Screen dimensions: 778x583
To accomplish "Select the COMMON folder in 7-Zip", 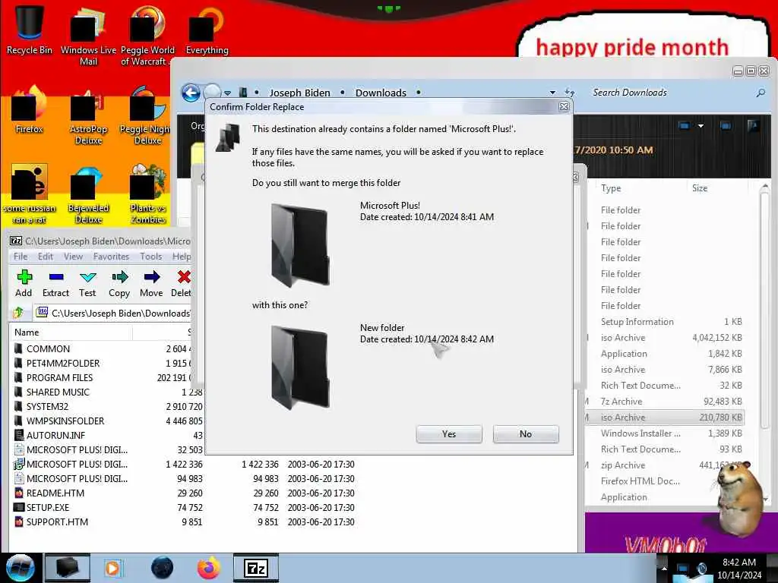I will click(x=48, y=349).
